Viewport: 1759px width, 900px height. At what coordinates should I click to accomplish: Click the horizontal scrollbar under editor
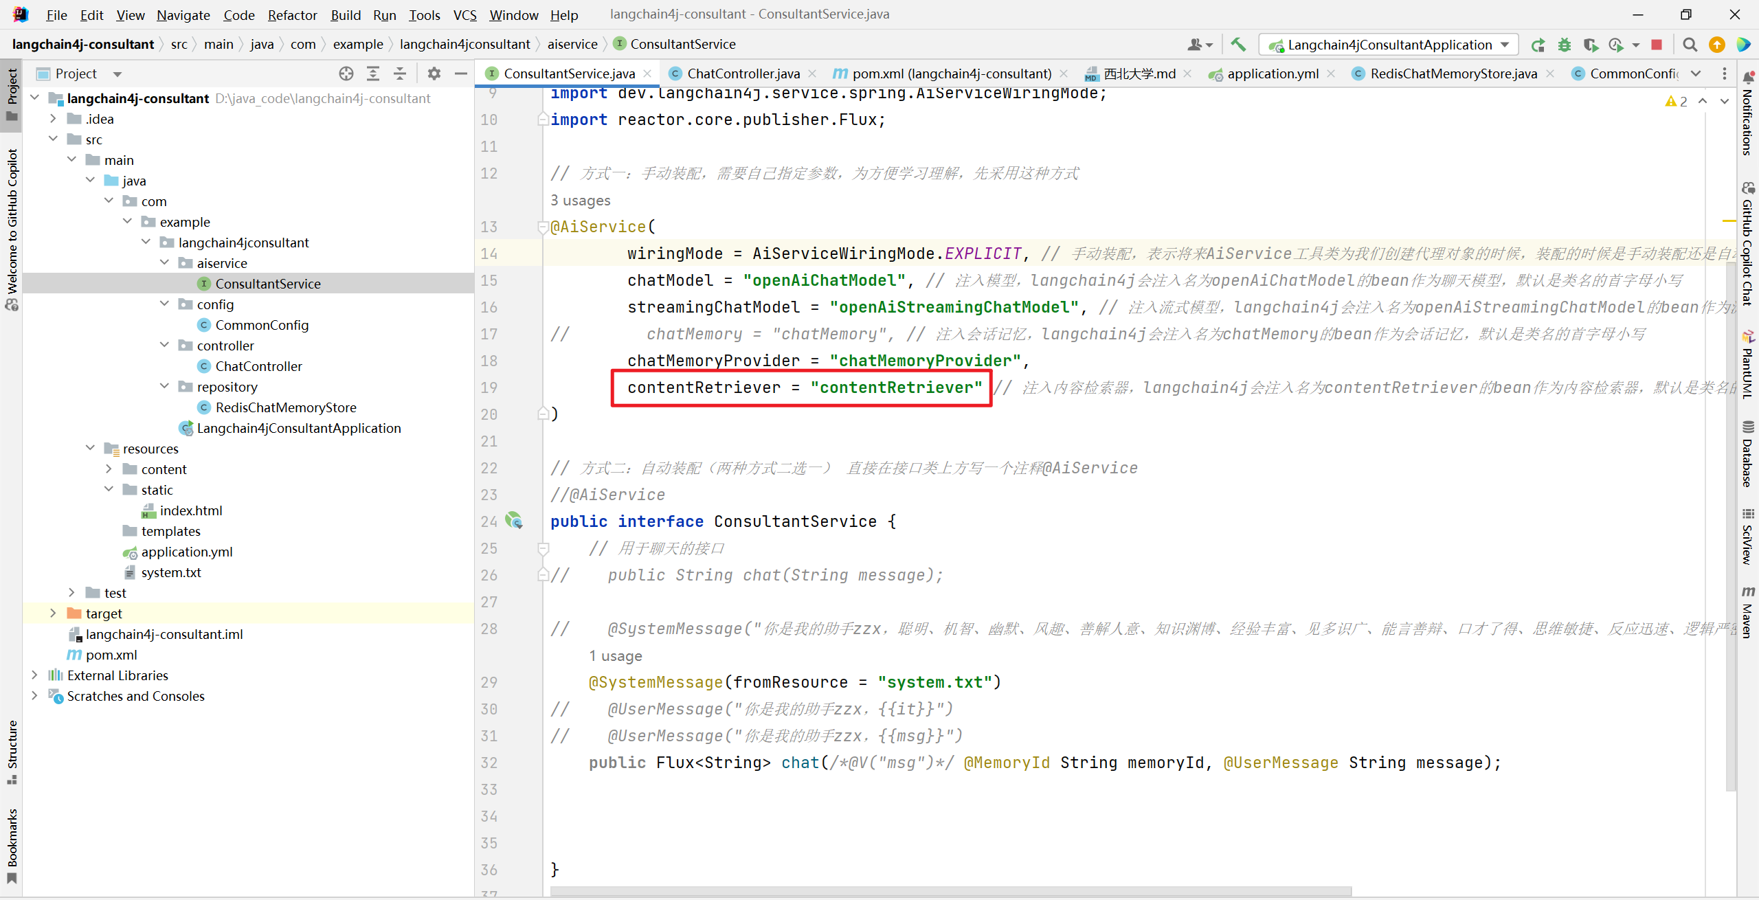(x=950, y=891)
